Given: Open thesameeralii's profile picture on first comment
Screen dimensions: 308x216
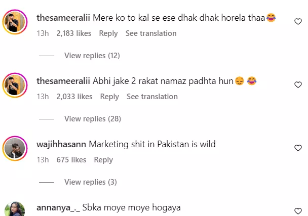Looking at the screenshot, I should pos(15,23).
